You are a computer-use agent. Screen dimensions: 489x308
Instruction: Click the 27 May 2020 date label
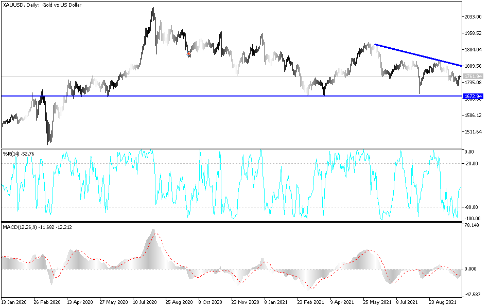click(x=114, y=302)
